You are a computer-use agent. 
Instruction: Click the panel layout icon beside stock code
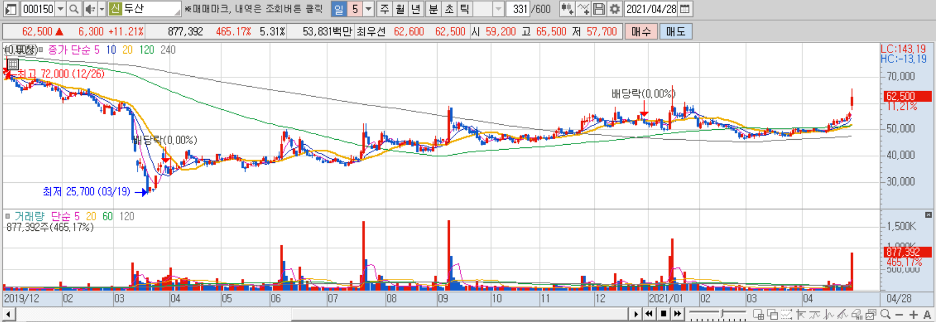click(x=11, y=9)
